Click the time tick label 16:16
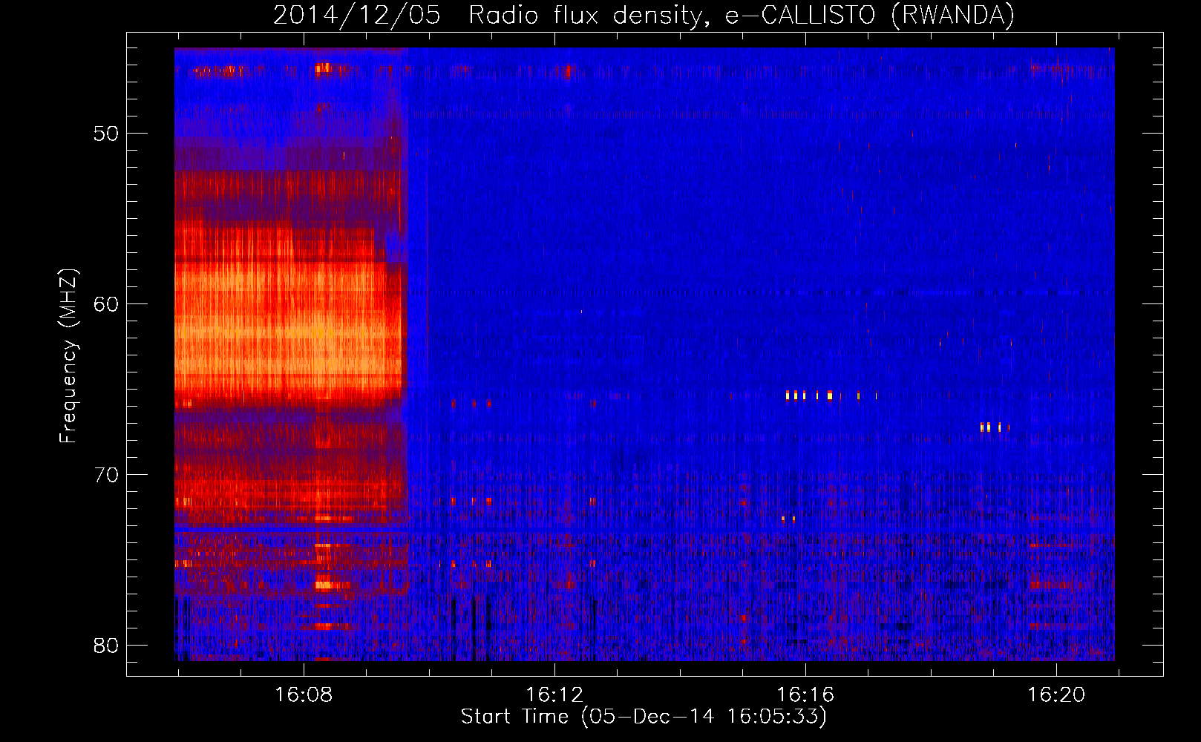 pyautogui.click(x=805, y=695)
